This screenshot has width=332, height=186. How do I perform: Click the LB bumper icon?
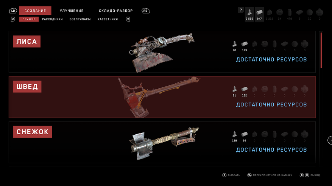click(x=13, y=11)
